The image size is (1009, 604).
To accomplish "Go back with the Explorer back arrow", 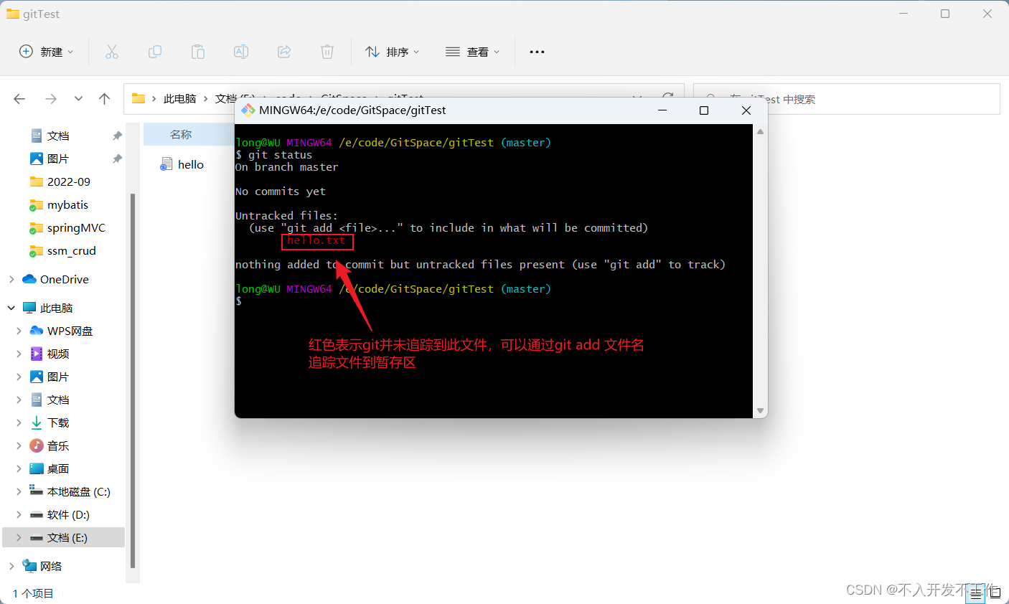I will coord(19,99).
